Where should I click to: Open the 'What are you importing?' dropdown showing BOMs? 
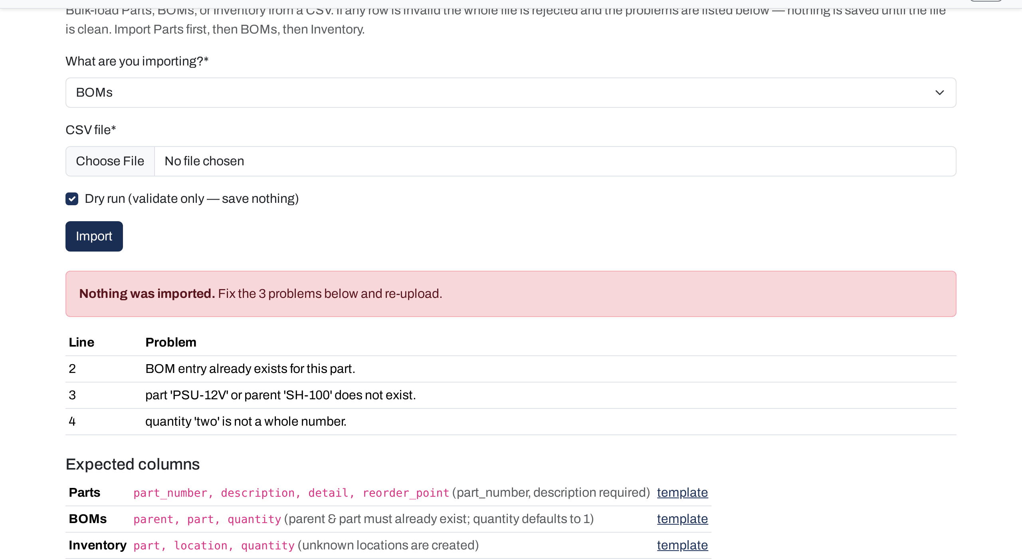pyautogui.click(x=511, y=93)
